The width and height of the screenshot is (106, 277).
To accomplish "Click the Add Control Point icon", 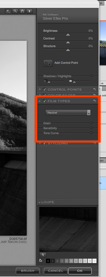I will (x=48, y=63).
